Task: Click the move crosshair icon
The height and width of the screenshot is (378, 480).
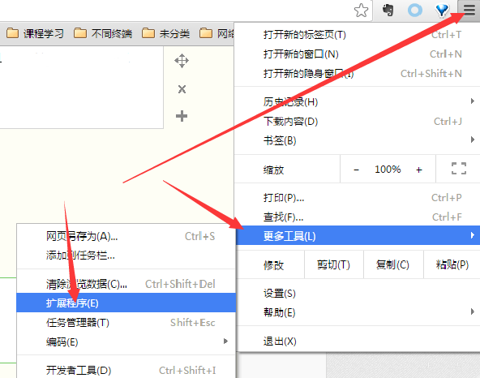Action: pyautogui.click(x=182, y=61)
